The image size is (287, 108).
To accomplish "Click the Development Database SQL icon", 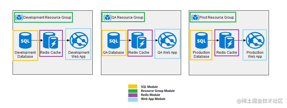I will coord(25,40).
